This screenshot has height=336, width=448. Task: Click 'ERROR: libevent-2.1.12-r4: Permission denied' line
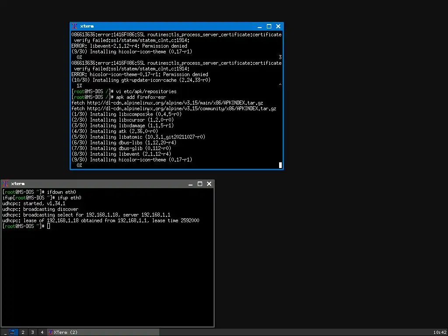pos(129,46)
